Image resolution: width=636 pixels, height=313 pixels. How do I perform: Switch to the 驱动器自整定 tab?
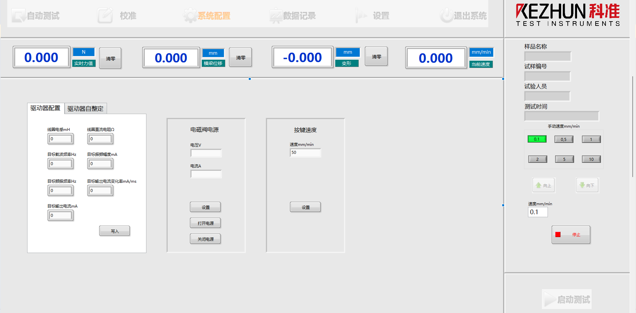point(85,108)
